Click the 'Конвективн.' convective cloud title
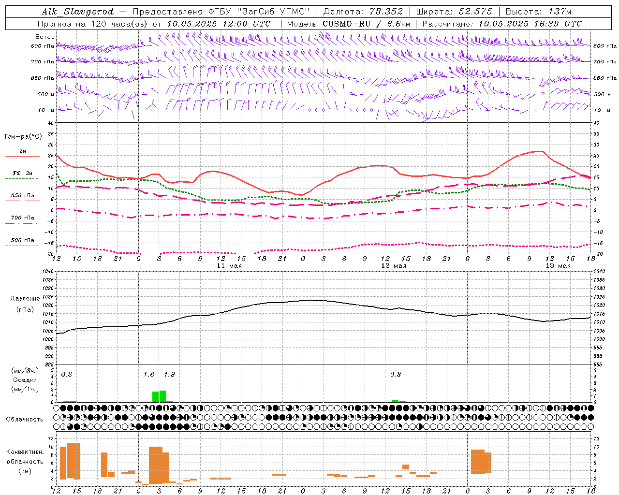Image resolution: width=619 pixels, height=495 pixels. 25,452
